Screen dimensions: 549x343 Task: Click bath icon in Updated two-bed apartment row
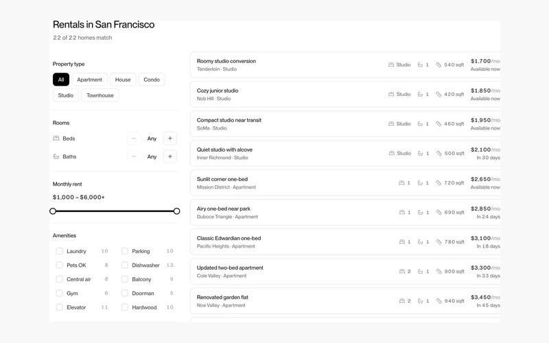click(420, 271)
